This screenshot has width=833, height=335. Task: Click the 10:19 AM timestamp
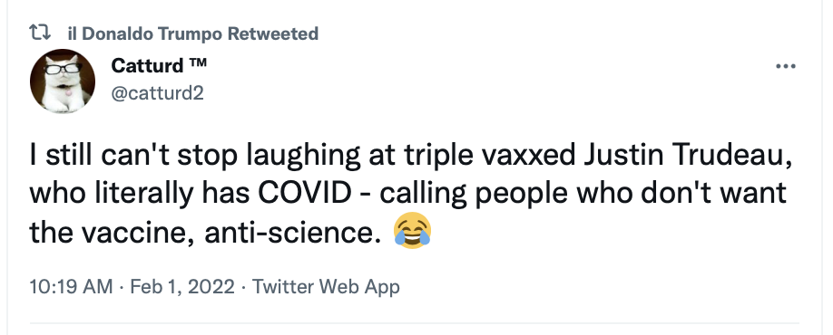point(71,287)
